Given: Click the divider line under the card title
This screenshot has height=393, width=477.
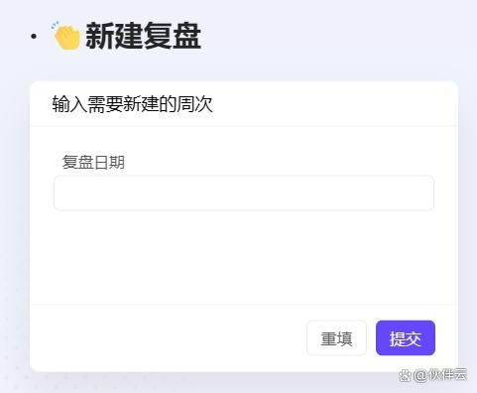Looking at the screenshot, I should point(244,126).
